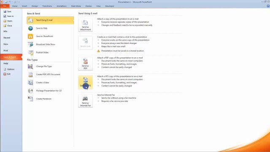Click the Publish Slides icon
The height and width of the screenshot is (152, 270).
pyautogui.click(x=30, y=52)
